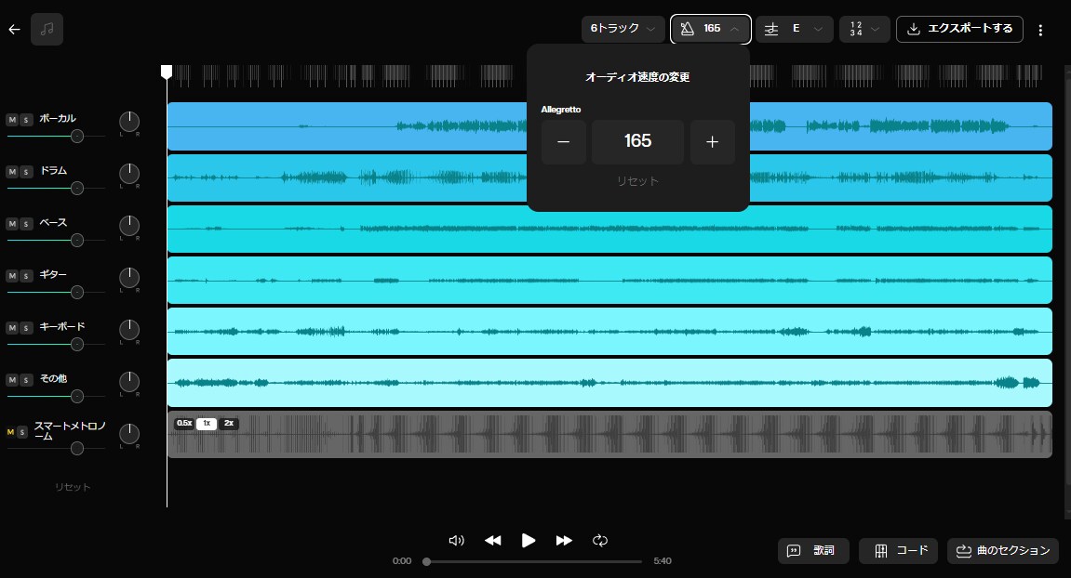
Task: Toggle the loop playback icon
Action: pos(600,541)
